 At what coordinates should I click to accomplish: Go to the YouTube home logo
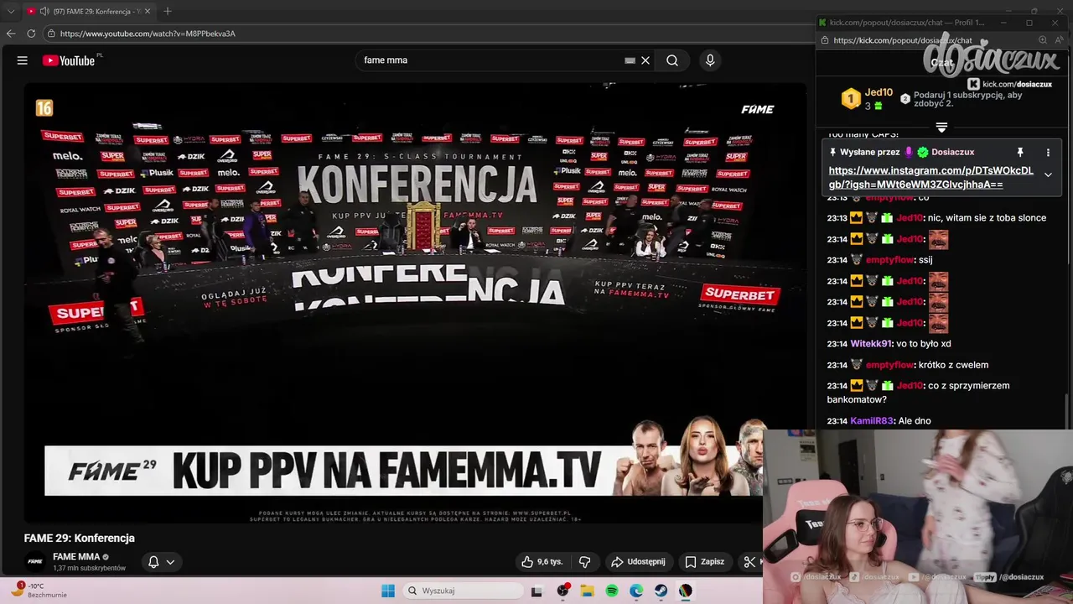pos(70,60)
